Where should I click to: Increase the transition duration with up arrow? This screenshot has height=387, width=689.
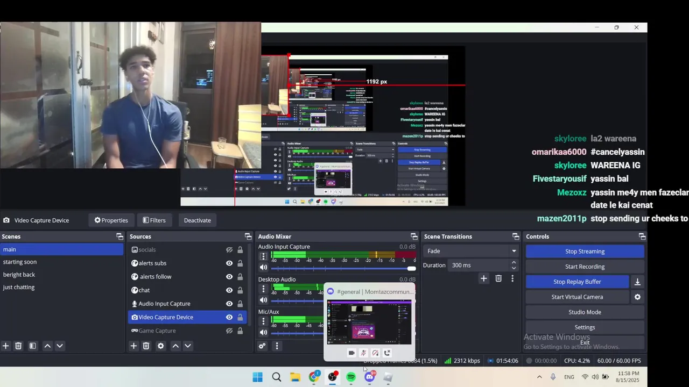point(514,262)
